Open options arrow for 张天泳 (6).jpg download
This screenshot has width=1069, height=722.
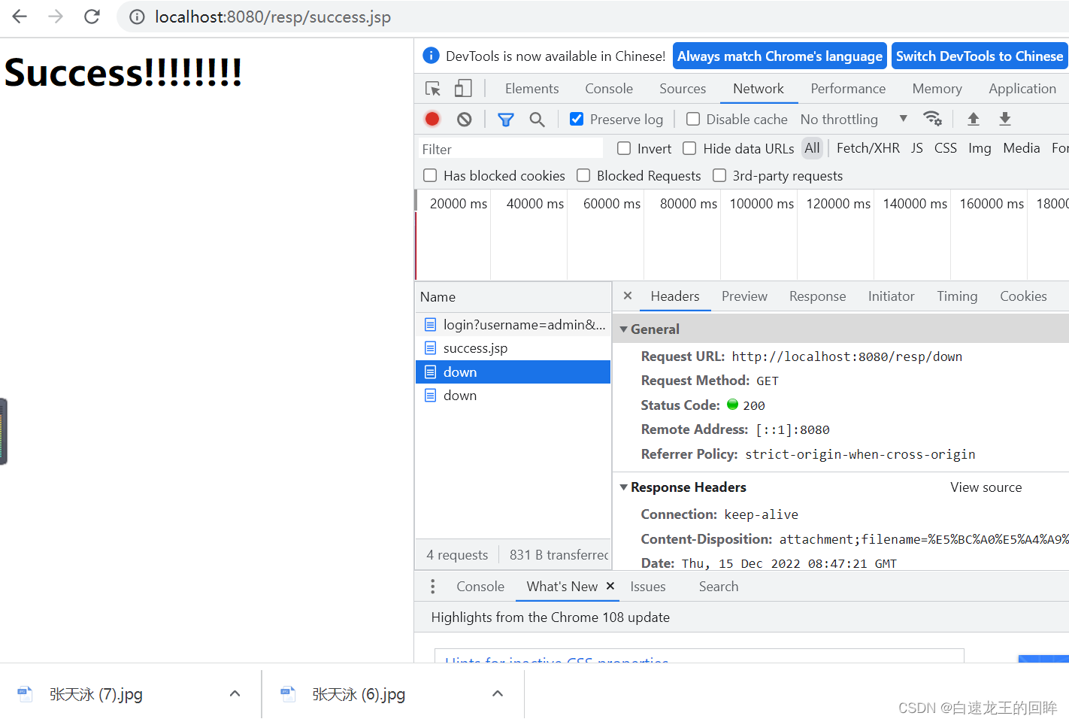point(497,693)
